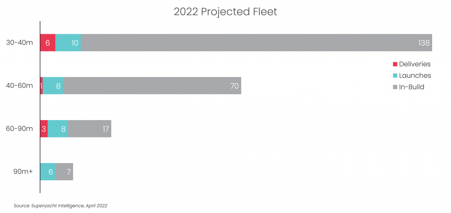Click the 60-90m gray in-build segment showing 17

(x=90, y=129)
